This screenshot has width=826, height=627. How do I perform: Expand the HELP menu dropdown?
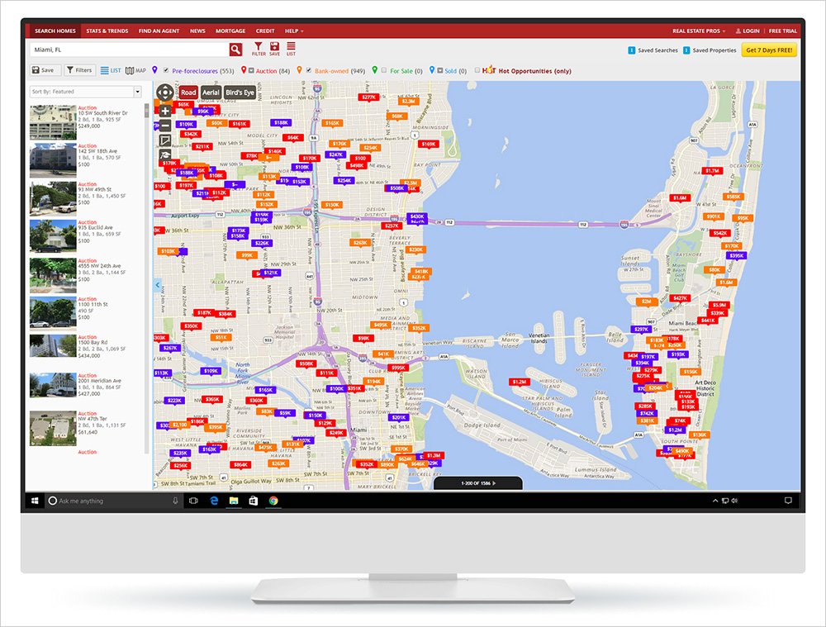point(293,31)
